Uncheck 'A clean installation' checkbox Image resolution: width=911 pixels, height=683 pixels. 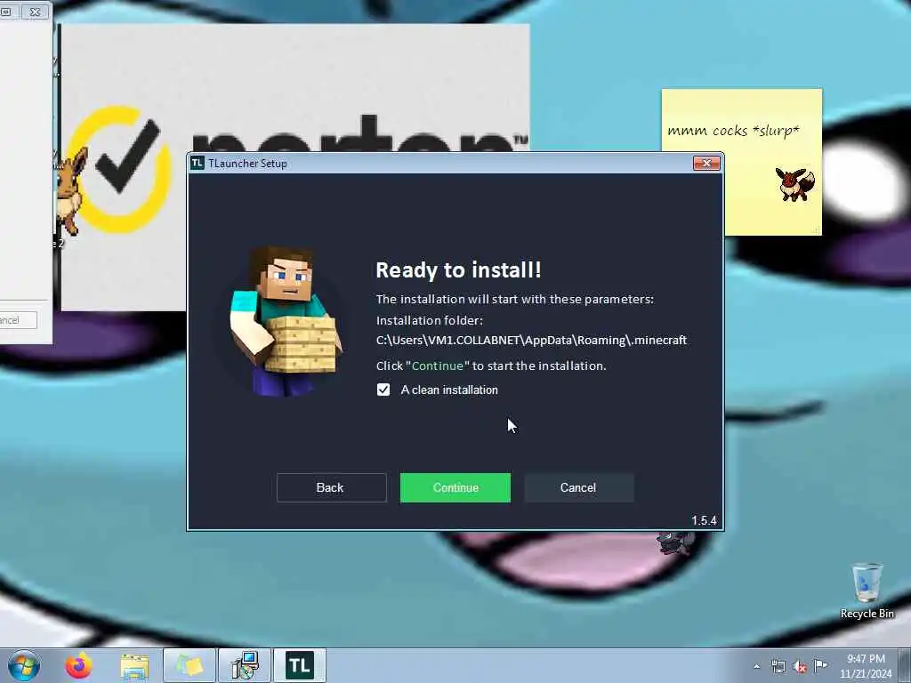coord(383,390)
